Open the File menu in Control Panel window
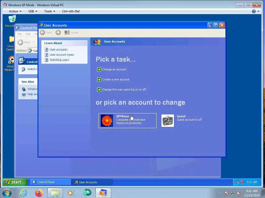This screenshot has width=265, height=198. tap(19, 34)
